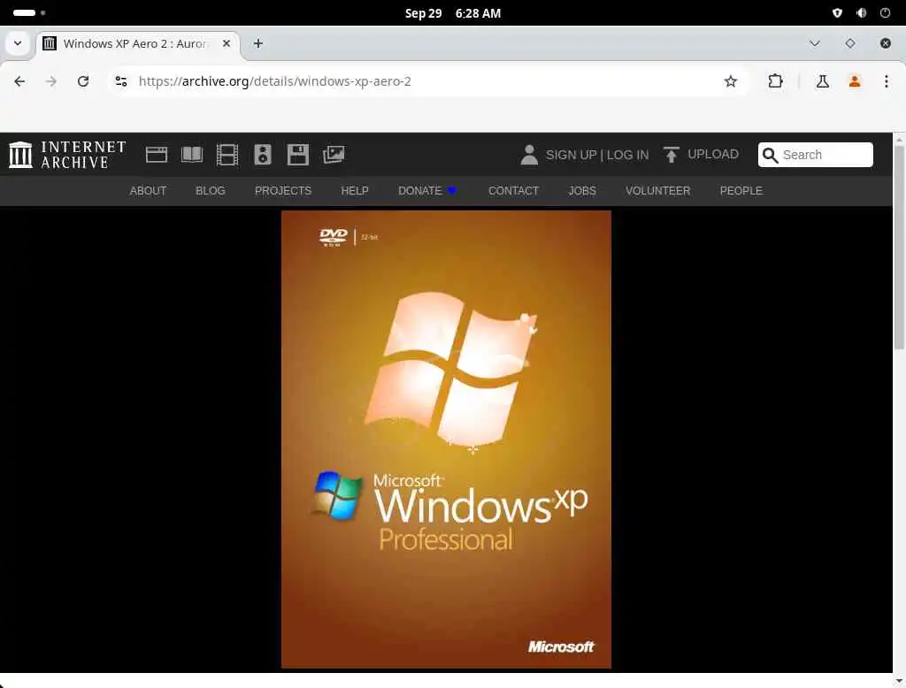The width and height of the screenshot is (906, 688).
Task: Open the DONATE menu item
Action: point(427,191)
